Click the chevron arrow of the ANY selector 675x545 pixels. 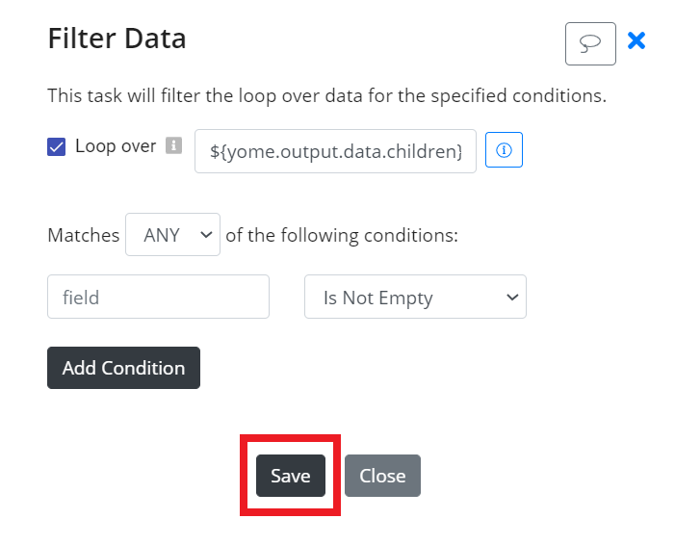(207, 235)
